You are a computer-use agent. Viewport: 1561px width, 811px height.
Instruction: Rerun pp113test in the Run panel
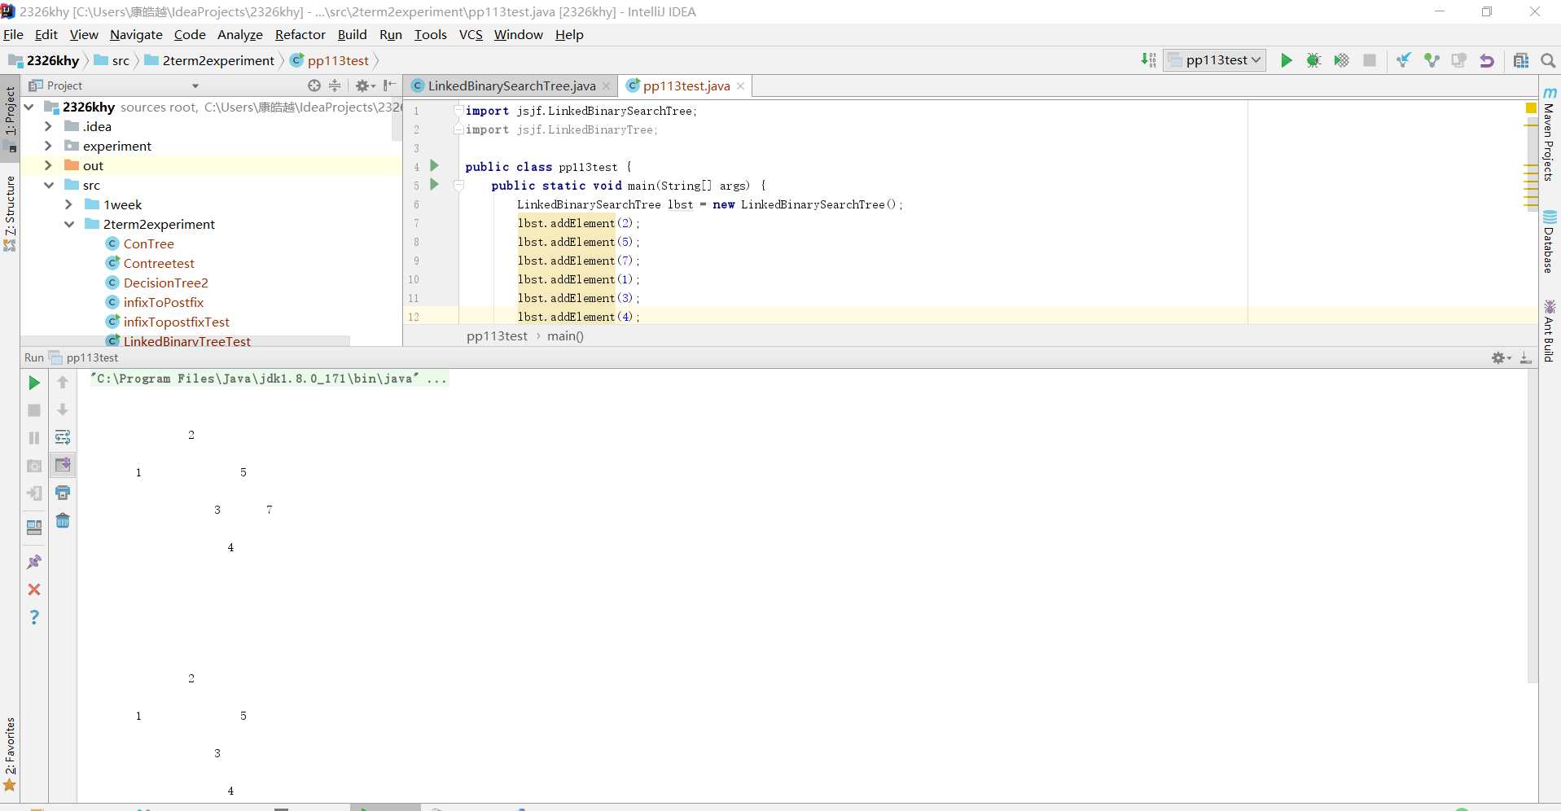pos(34,383)
